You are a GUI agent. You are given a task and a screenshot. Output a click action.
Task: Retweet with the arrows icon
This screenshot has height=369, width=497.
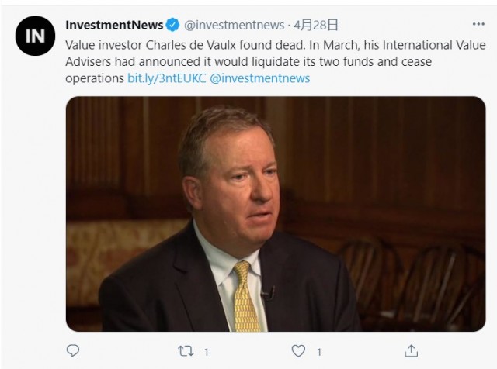(186, 351)
